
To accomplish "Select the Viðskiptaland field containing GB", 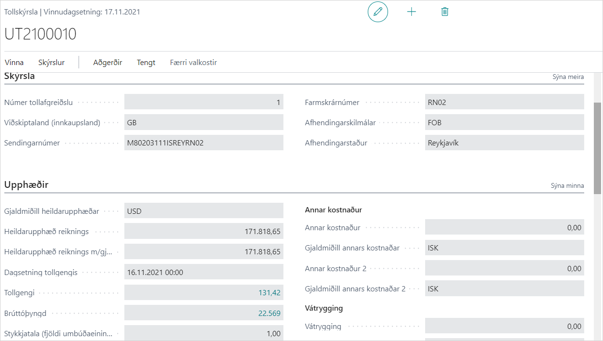I will [203, 123].
